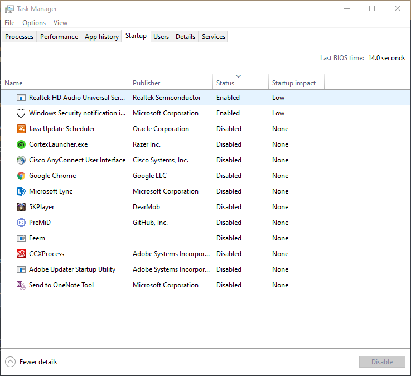This screenshot has height=376, width=411.
Task: Click the Java Update Scheduler icon
Action: [x=21, y=129]
